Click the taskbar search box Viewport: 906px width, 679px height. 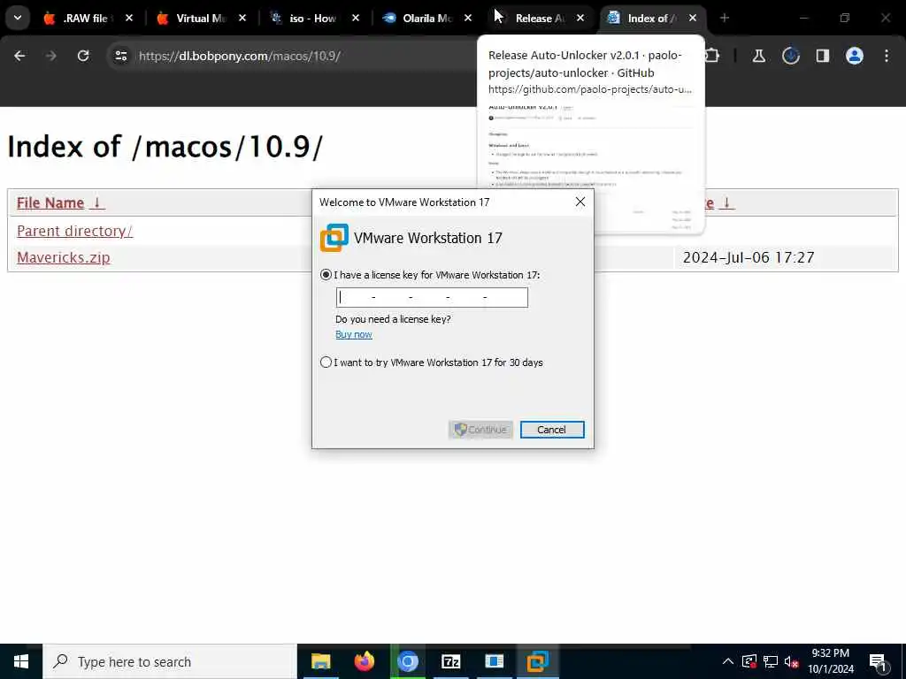170,661
